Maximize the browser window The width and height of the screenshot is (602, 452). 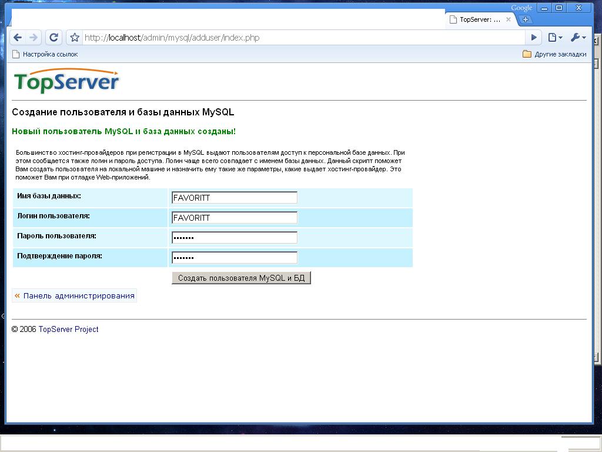(560, 8)
